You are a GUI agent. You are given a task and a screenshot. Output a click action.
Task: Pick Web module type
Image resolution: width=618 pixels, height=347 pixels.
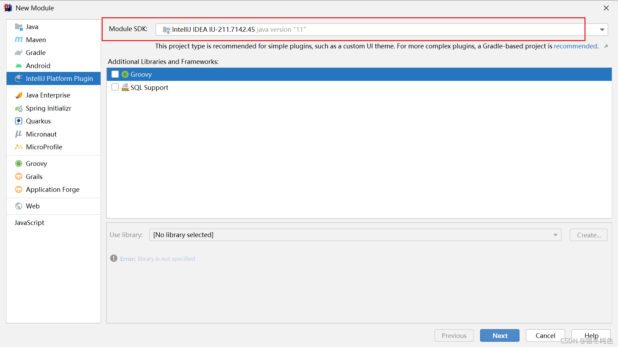[54, 206]
